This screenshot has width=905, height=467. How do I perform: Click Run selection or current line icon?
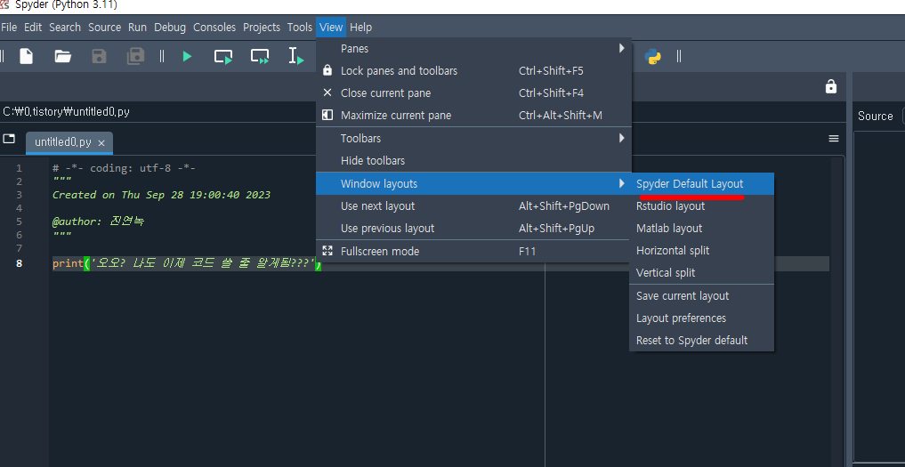coord(296,57)
